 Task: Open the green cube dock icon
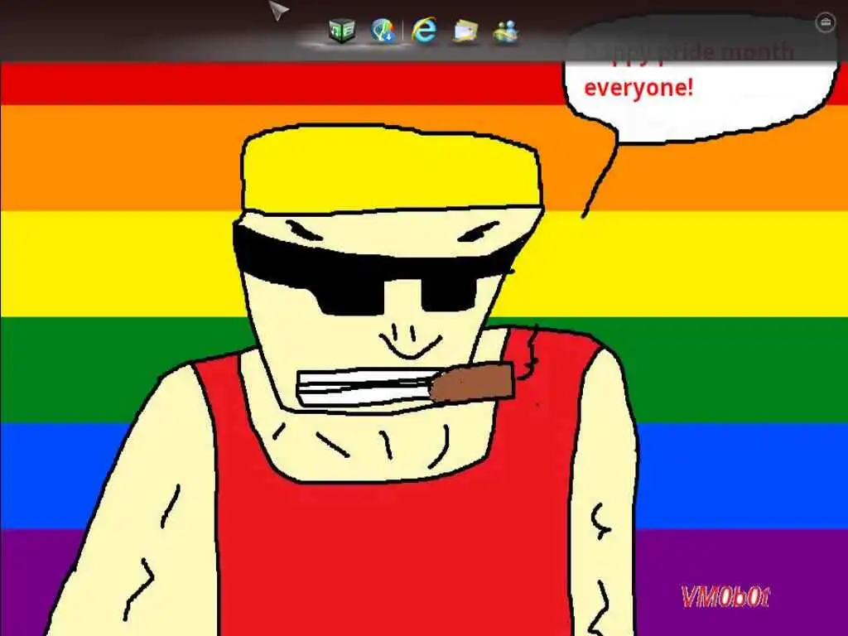(x=342, y=30)
